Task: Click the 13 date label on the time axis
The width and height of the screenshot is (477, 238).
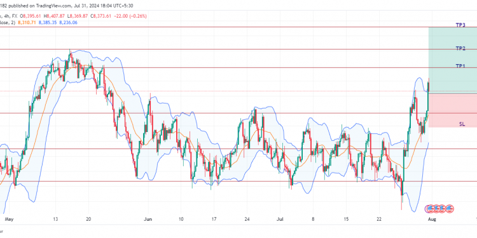Action: click(x=55, y=219)
